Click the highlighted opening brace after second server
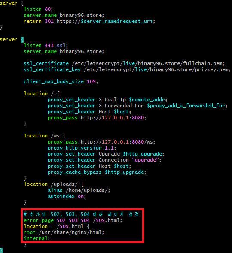 [x=22, y=39]
